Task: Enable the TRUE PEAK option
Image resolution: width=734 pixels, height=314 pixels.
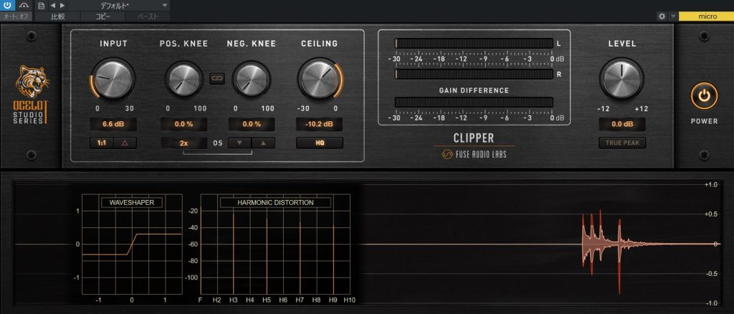Action: tap(622, 143)
